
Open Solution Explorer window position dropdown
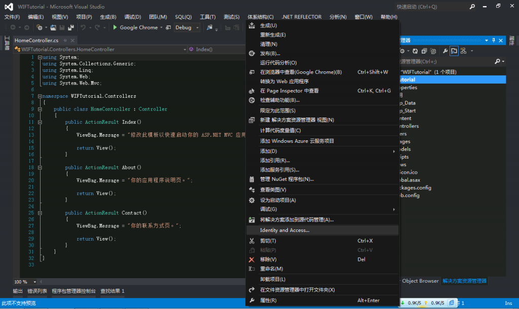pos(486,41)
